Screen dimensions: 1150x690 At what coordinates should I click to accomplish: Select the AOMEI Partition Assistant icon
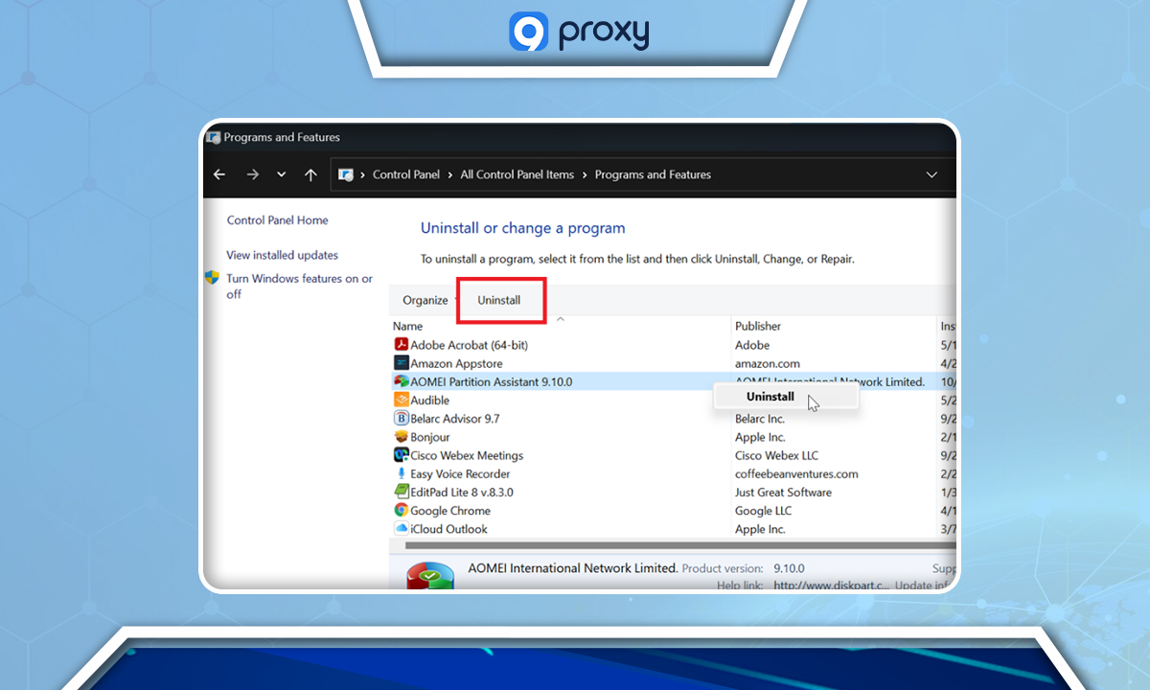tap(401, 381)
